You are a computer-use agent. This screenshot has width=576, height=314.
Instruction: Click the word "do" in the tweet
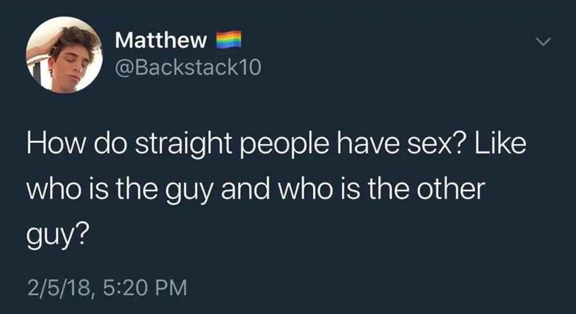111,144
